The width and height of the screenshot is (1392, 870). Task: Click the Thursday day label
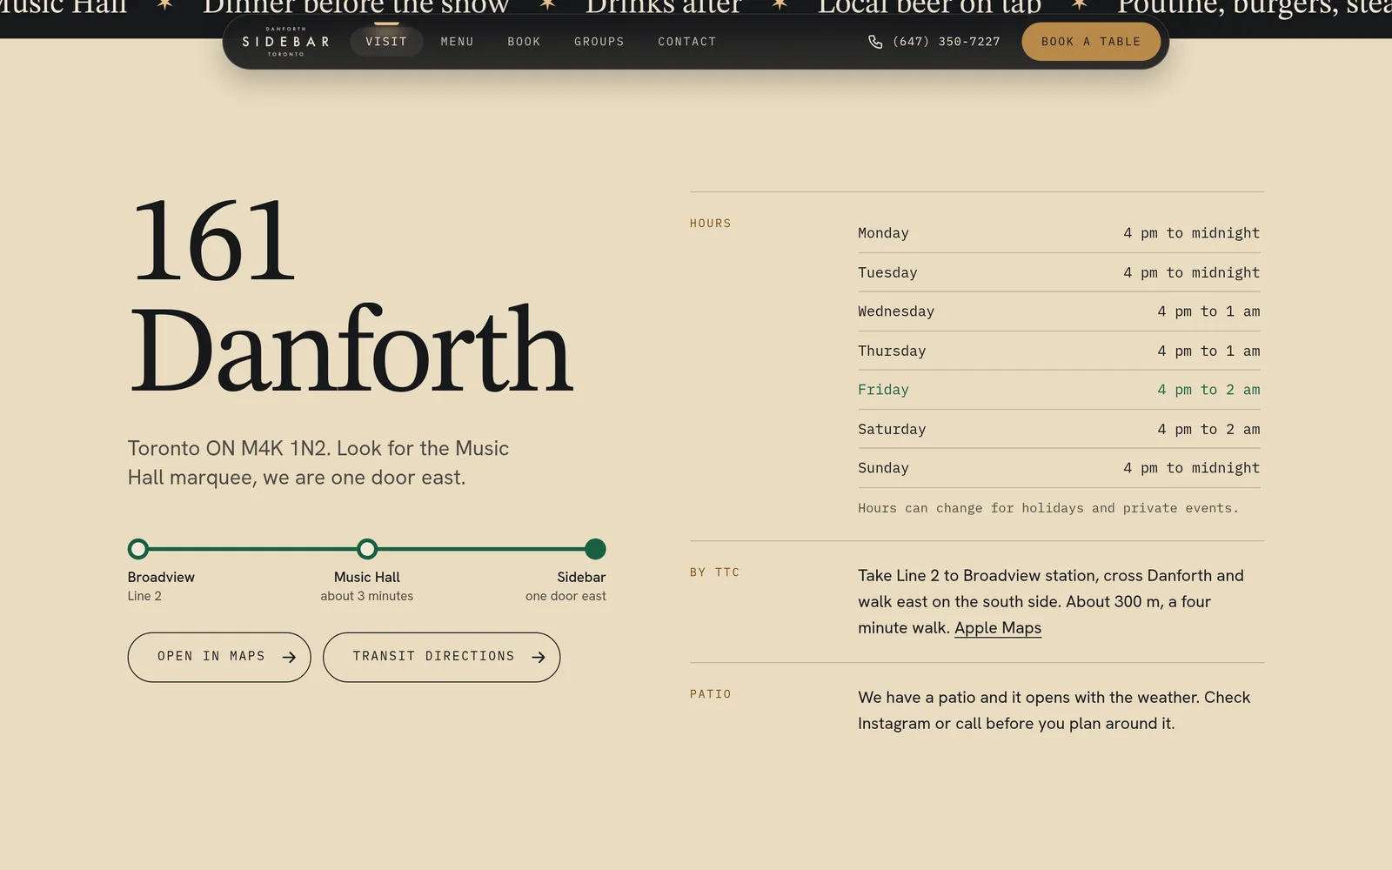(x=892, y=351)
